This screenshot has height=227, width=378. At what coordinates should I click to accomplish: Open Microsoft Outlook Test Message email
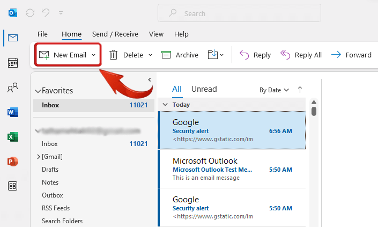coord(232,169)
